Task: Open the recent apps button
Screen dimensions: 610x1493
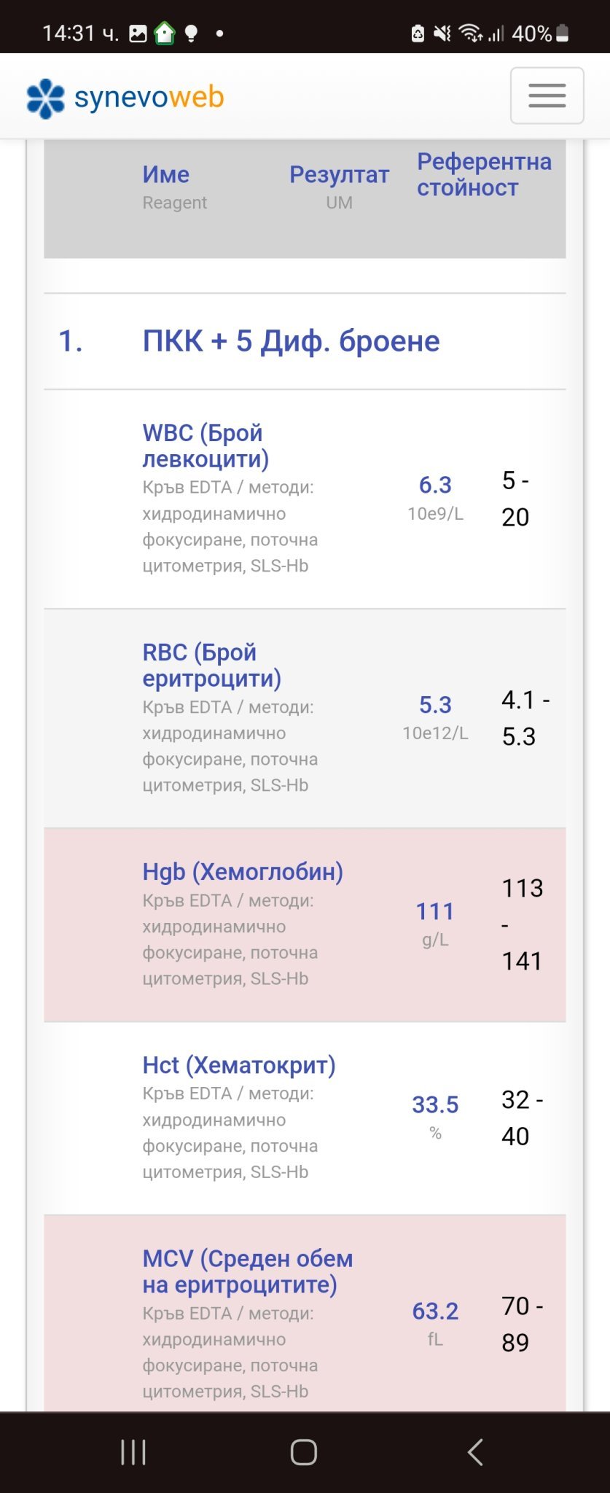Action: tap(133, 1451)
